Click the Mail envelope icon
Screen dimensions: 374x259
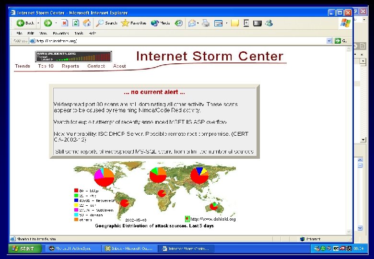coord(192,23)
